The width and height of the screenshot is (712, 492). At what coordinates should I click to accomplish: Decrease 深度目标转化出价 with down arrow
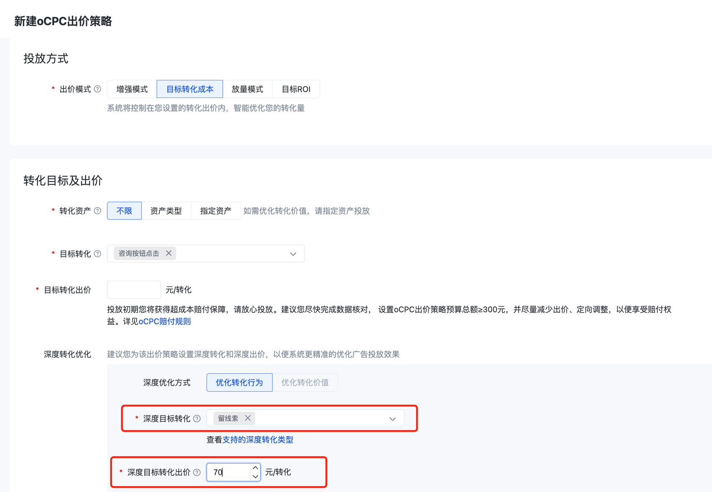tap(255, 477)
